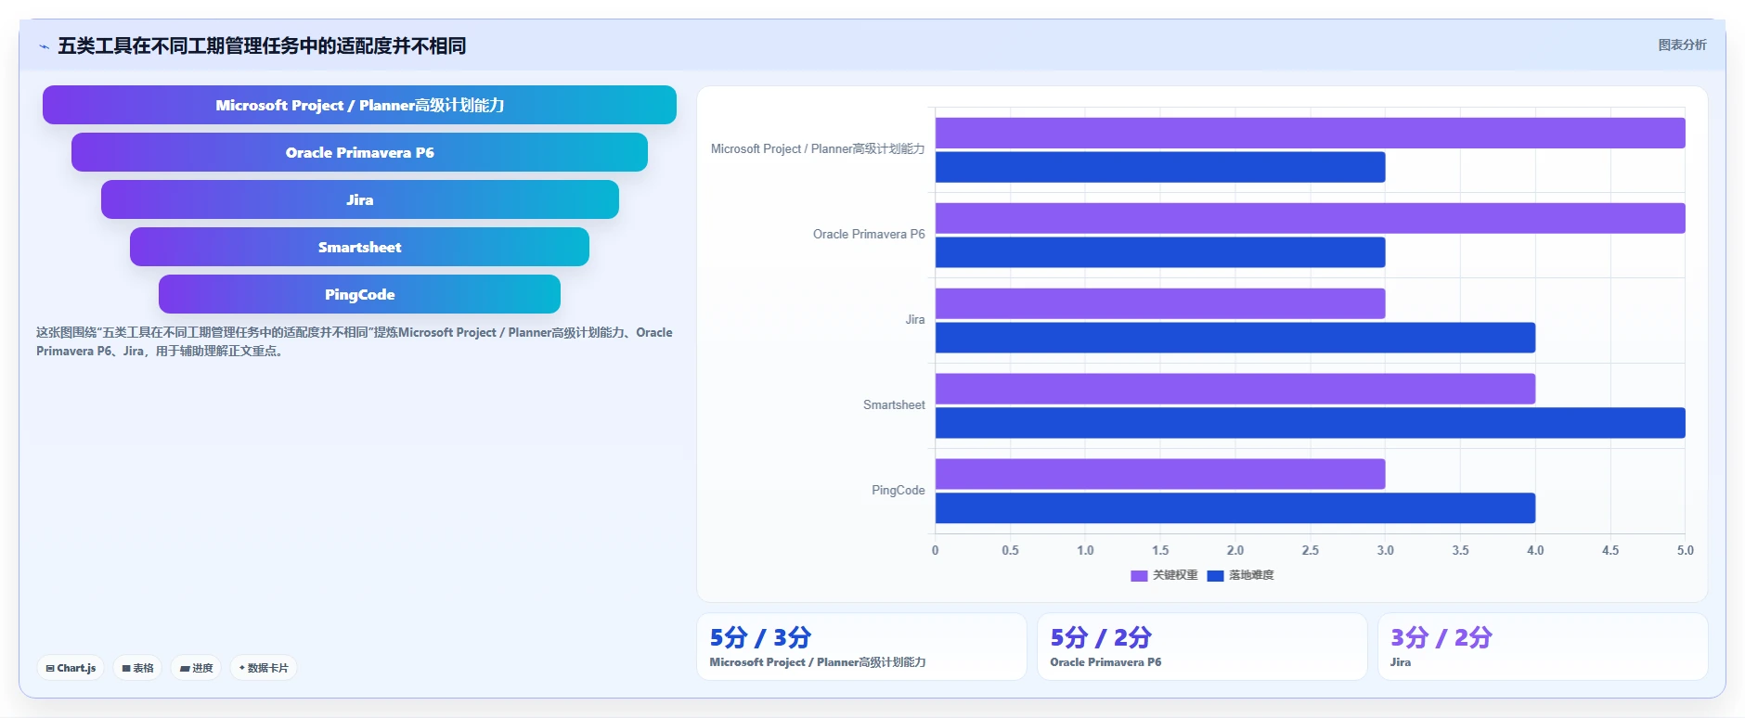
Task: Toggle the 关键权重 legend item
Action: pyautogui.click(x=1164, y=575)
